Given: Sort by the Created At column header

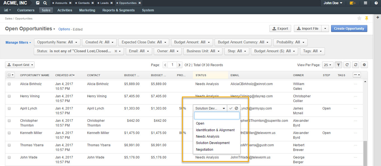Looking at the screenshot, I should tap(65, 75).
